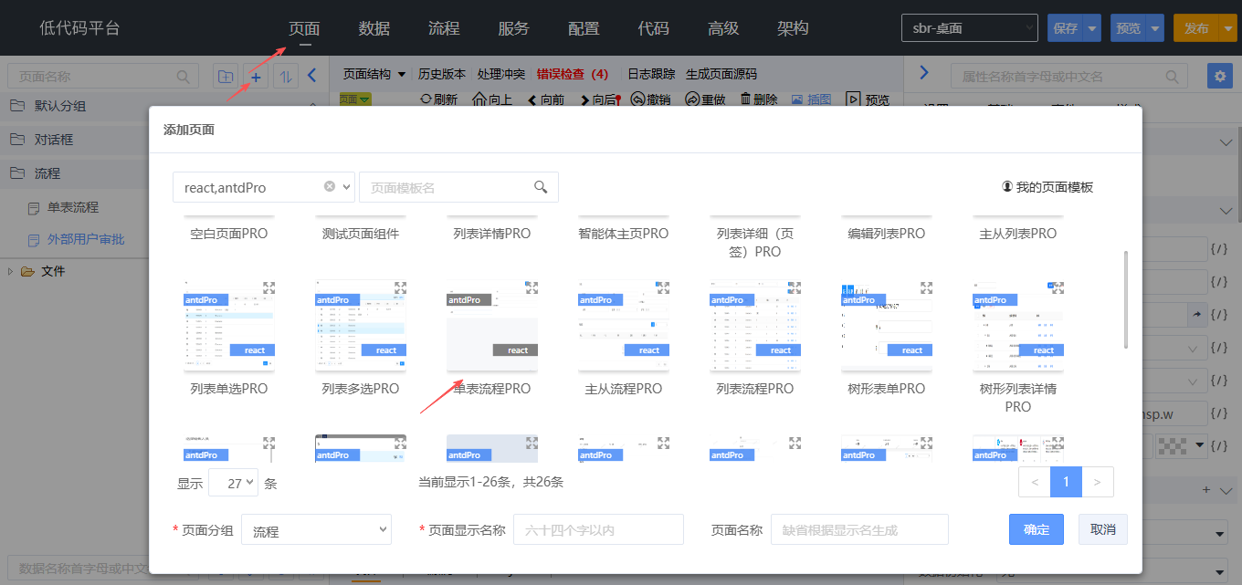Collapse the left panel with the chevron
Image resolution: width=1242 pixels, height=585 pixels.
point(312,76)
